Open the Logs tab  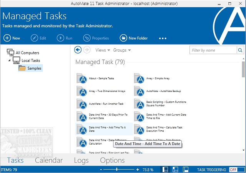coord(81,160)
